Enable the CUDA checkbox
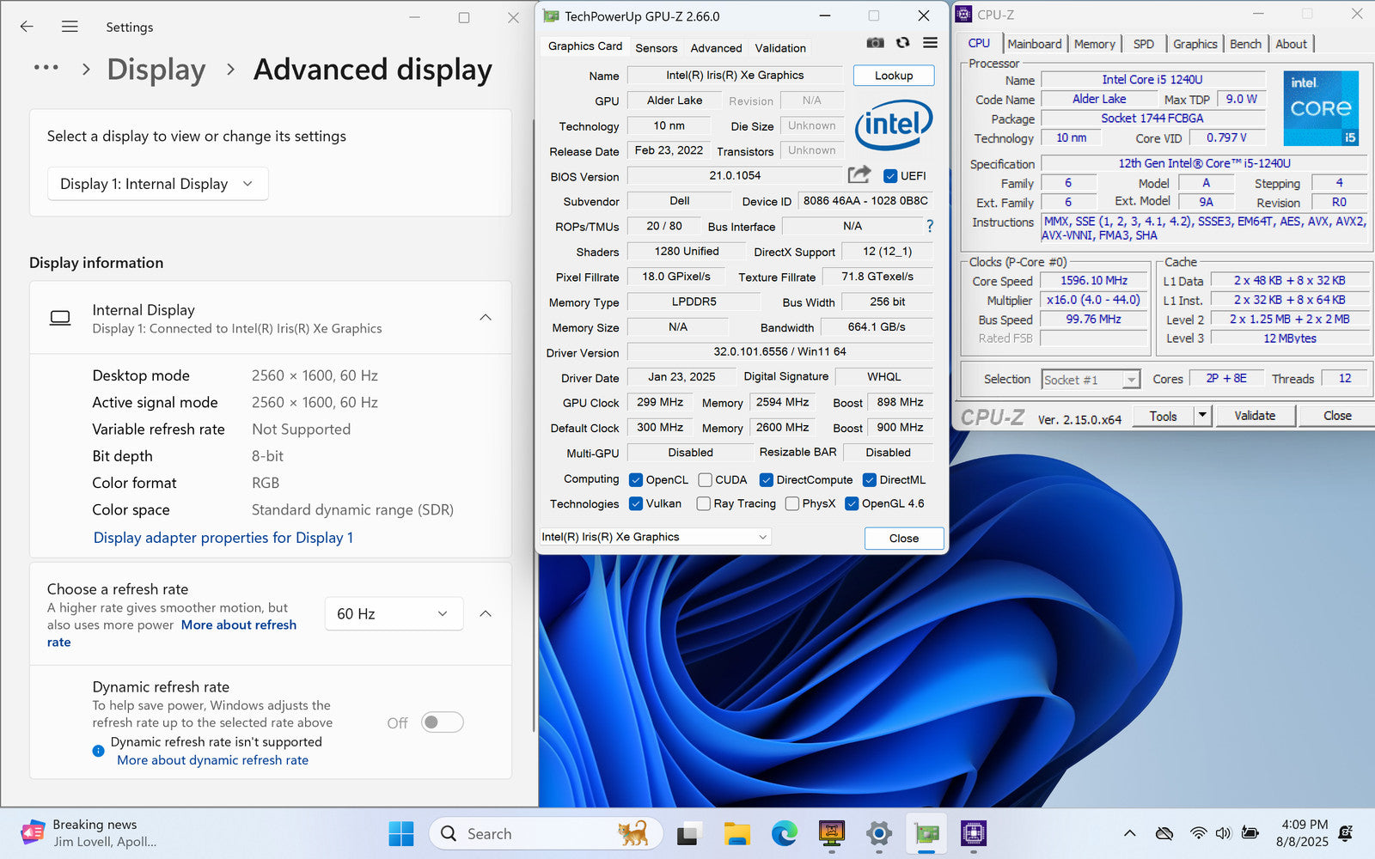This screenshot has width=1375, height=859. coord(706,480)
